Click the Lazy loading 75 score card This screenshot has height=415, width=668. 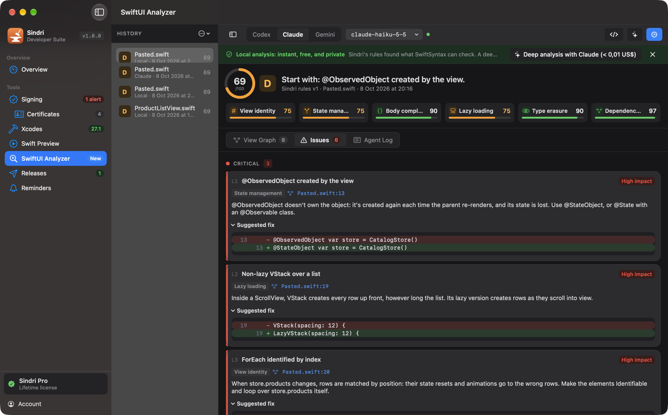tap(480, 113)
